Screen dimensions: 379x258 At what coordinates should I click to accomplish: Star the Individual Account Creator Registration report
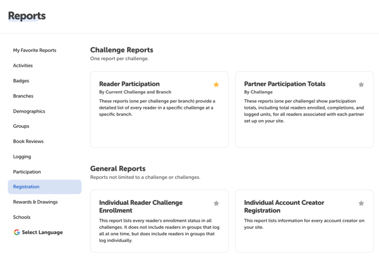(361, 204)
